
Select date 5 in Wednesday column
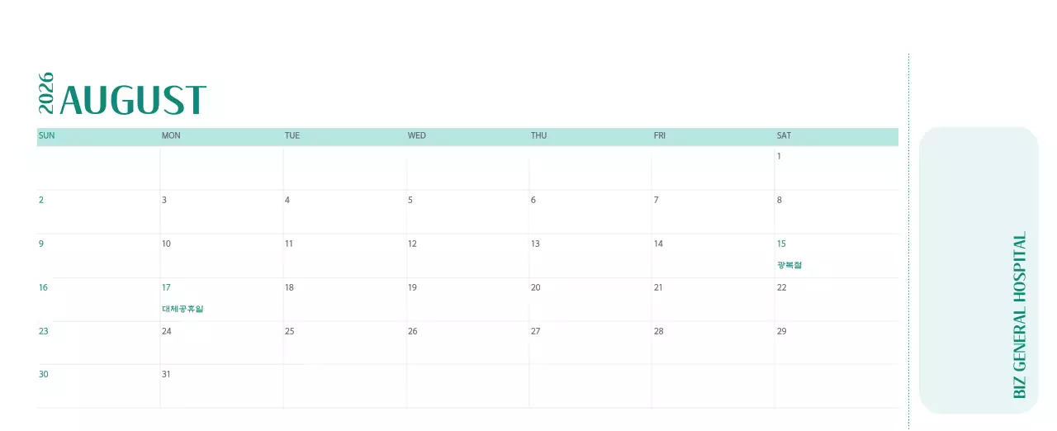[410, 200]
